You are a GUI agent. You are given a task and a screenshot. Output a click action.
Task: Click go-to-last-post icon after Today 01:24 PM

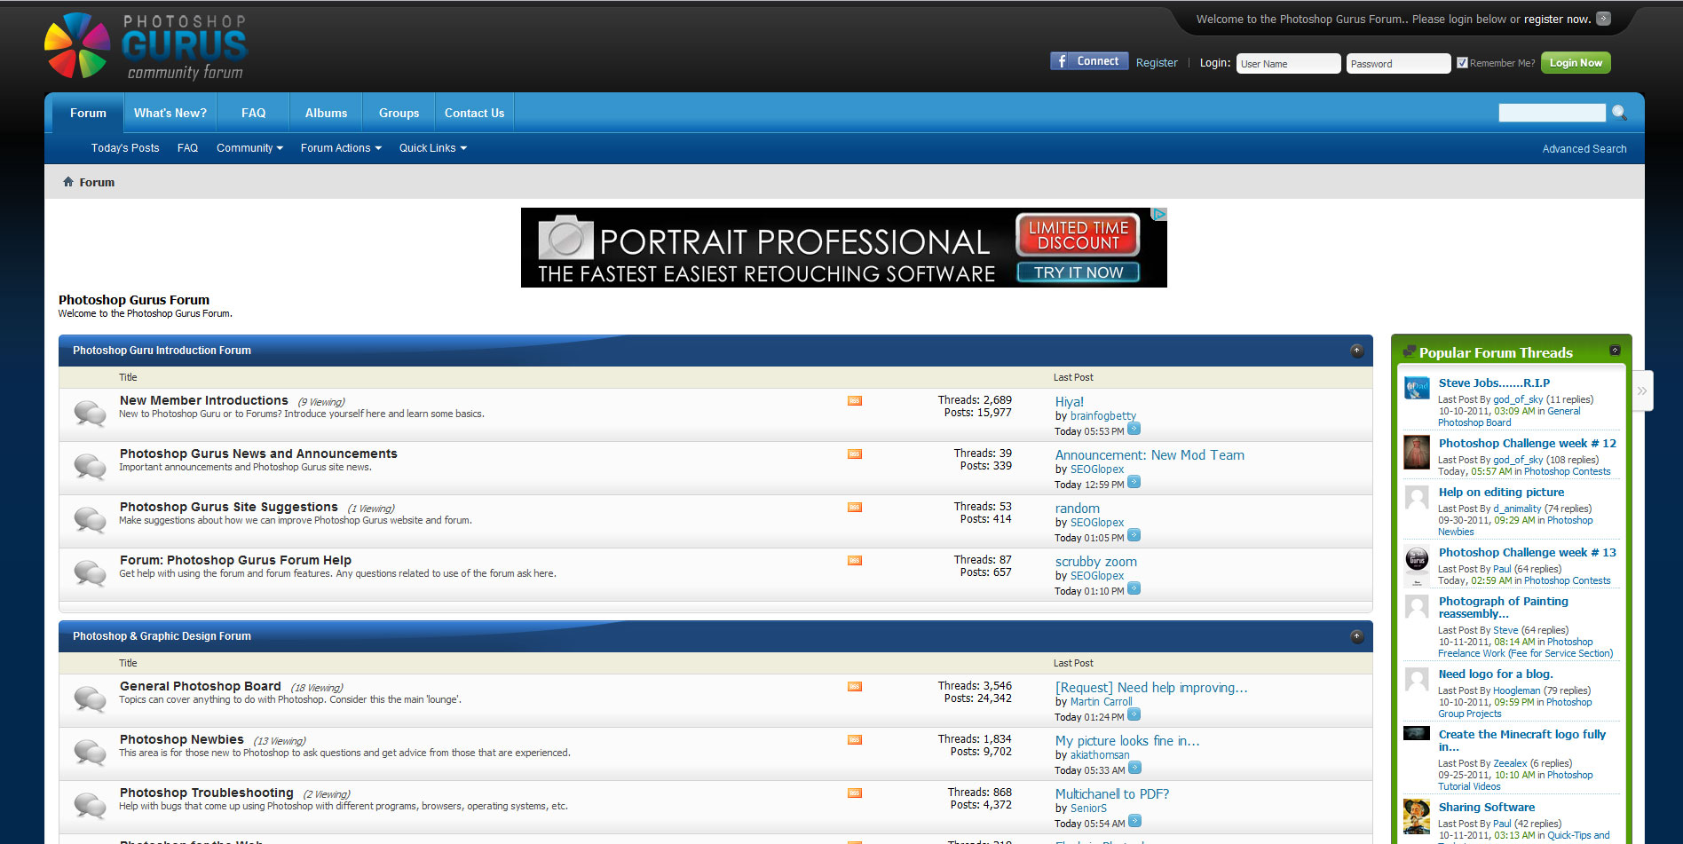click(1134, 715)
